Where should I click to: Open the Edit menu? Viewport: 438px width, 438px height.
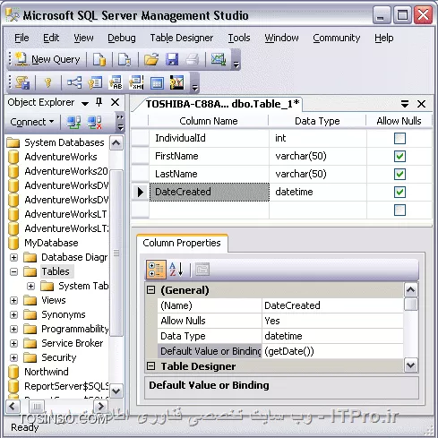click(x=51, y=38)
